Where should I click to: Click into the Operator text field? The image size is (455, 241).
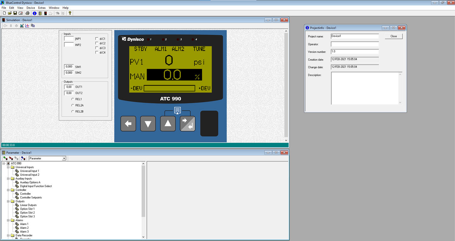355,44
